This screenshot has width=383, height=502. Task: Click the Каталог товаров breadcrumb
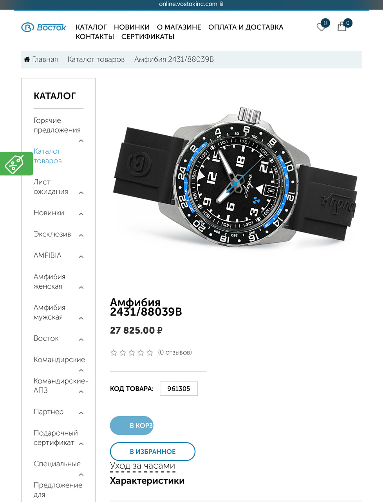(x=96, y=59)
